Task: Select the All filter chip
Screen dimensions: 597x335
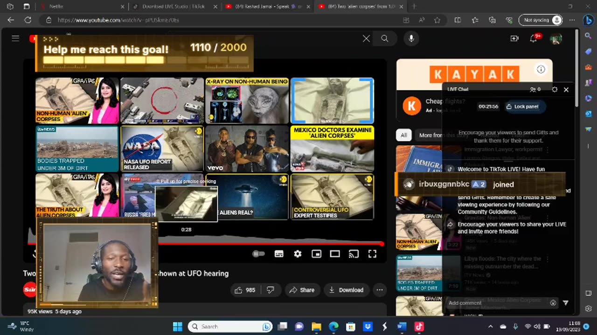Action: 404,135
